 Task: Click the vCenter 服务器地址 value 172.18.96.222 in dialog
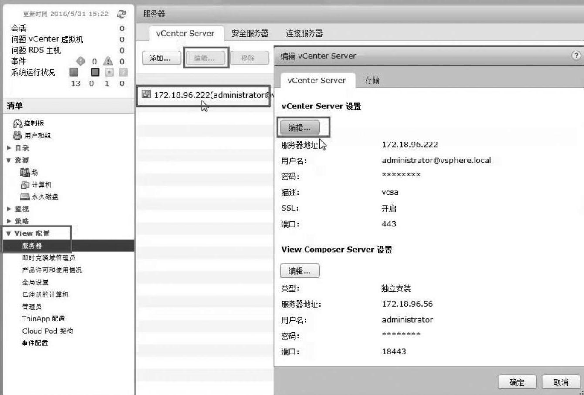tap(410, 145)
